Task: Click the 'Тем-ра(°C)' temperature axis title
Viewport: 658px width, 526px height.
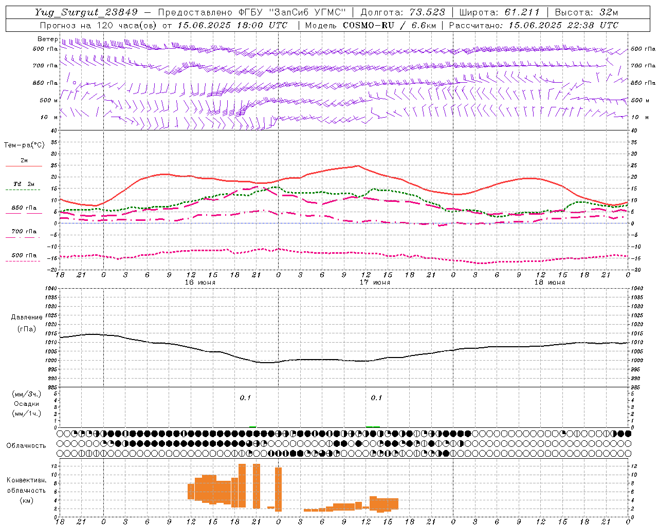Action: pyautogui.click(x=24, y=145)
